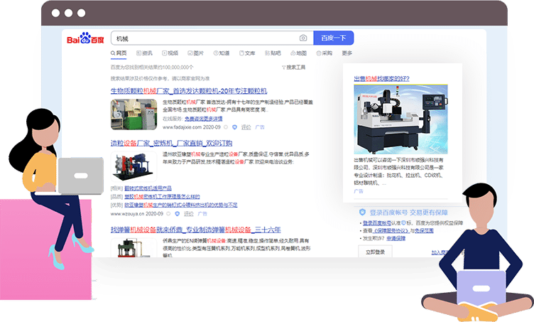Open the 搜索工具 filter

click(x=293, y=68)
